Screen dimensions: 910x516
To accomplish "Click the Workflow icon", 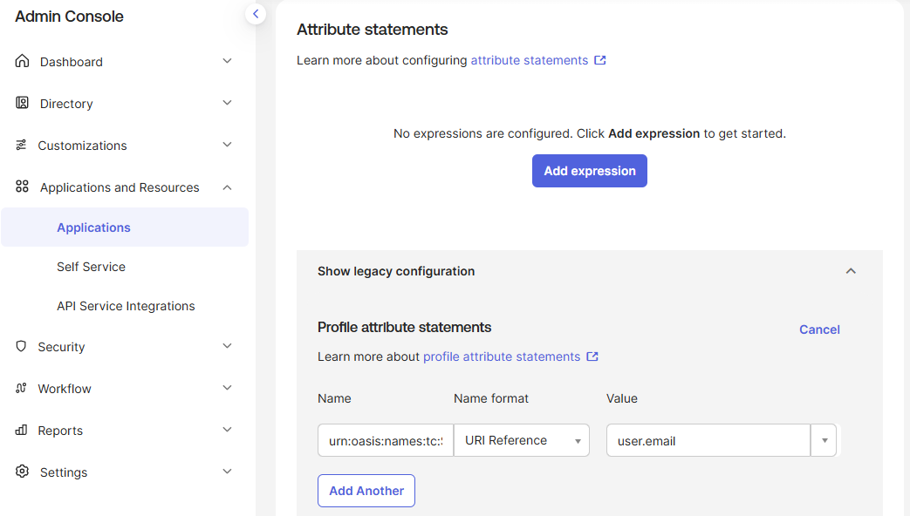I will (21, 388).
